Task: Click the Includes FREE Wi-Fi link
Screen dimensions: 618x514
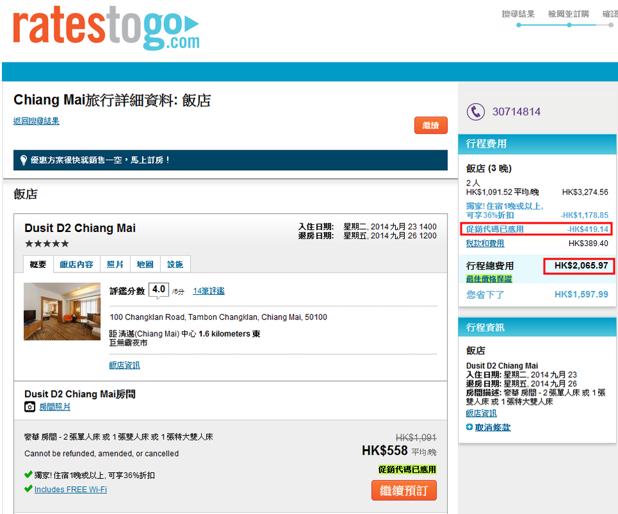Action: point(71,490)
